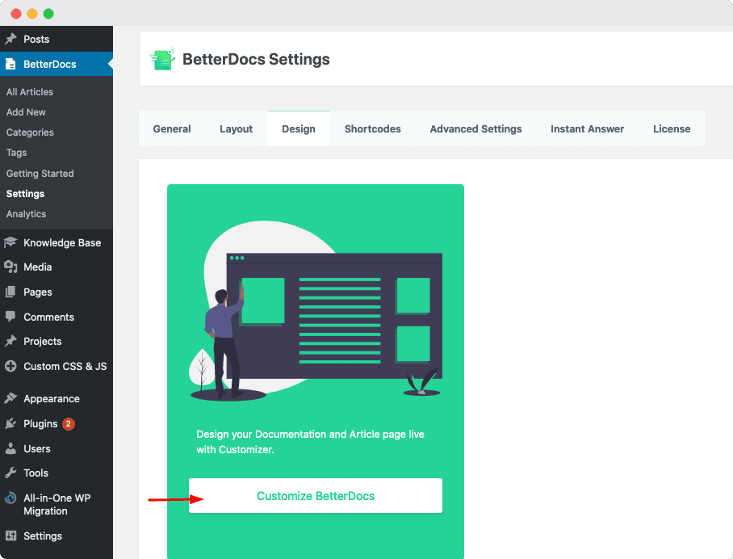Open the bottom WordPress Settings label
Image resolution: width=733 pixels, height=559 pixels.
[43, 536]
